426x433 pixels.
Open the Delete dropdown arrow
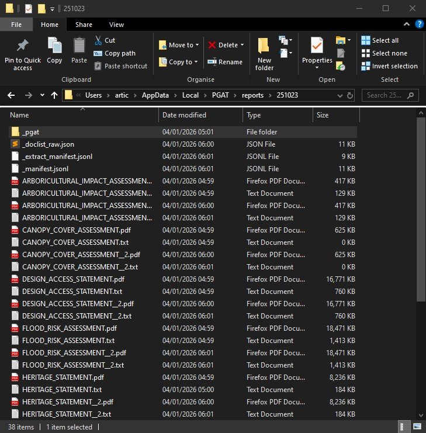[242, 45]
